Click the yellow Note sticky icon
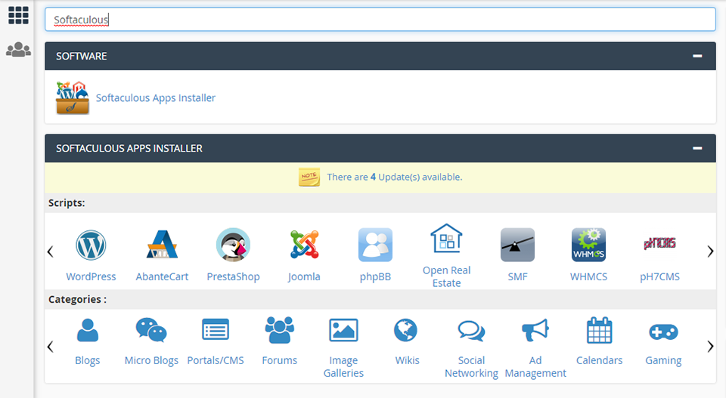Image resolution: width=726 pixels, height=398 pixels. (x=309, y=177)
